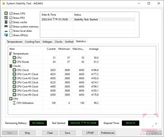Click the Minimum column header

64,49
